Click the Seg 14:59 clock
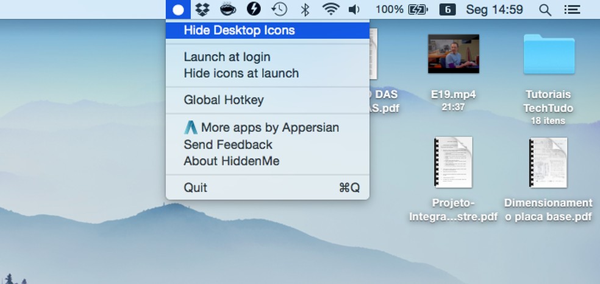Viewport: 600px width, 284px height. (x=495, y=10)
